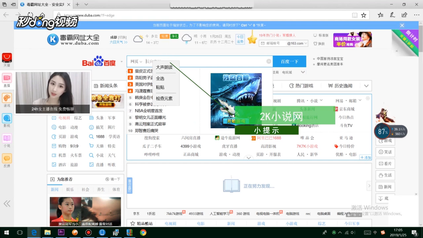Expand the chevron after 电玩城
Screen dimensions: 423x238
(x=303, y=72)
